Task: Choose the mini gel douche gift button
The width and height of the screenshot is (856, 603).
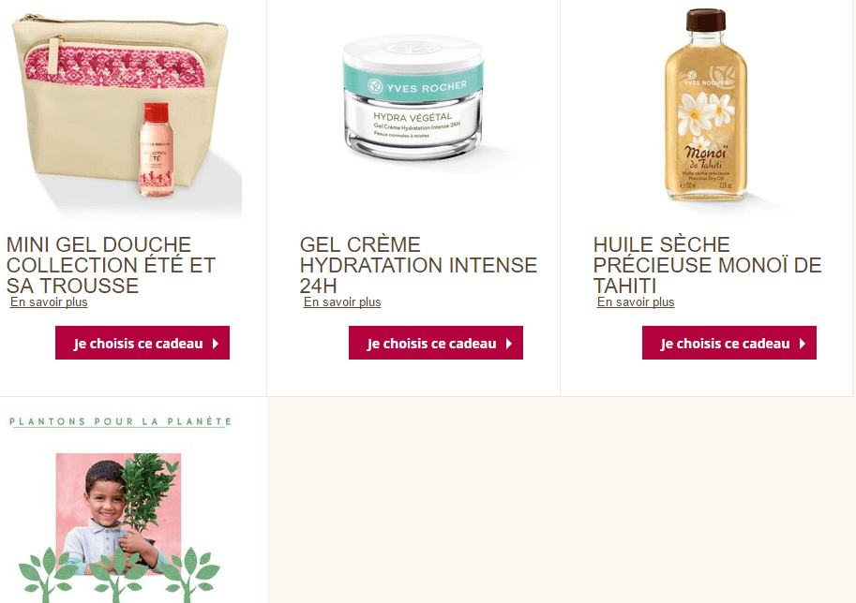Action: [x=143, y=343]
